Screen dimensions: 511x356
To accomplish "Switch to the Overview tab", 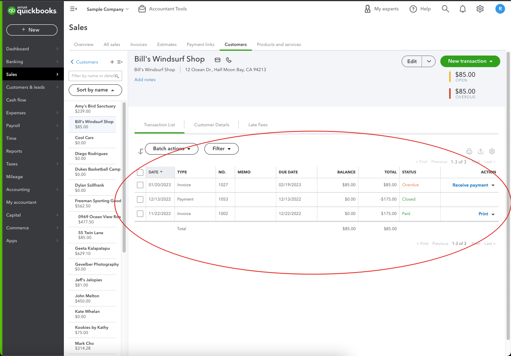I will pos(84,44).
